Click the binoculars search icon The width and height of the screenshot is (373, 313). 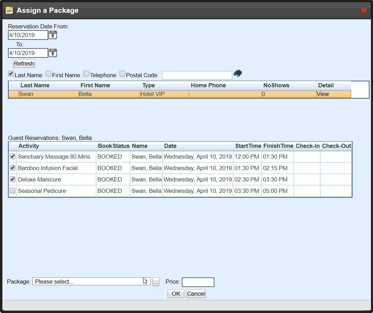(238, 73)
